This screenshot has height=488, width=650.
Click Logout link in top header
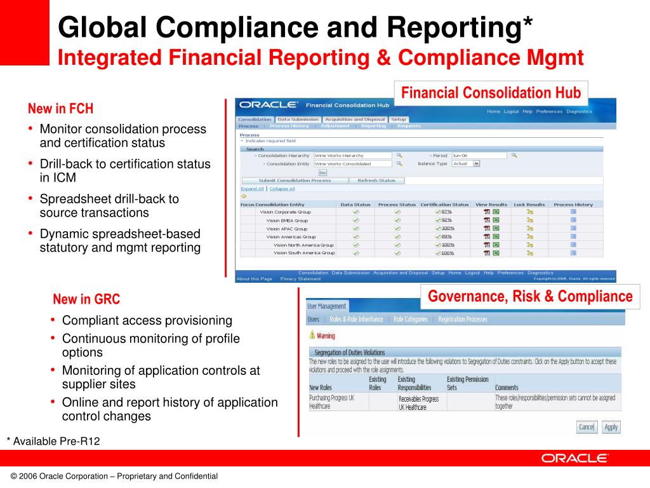tap(511, 112)
